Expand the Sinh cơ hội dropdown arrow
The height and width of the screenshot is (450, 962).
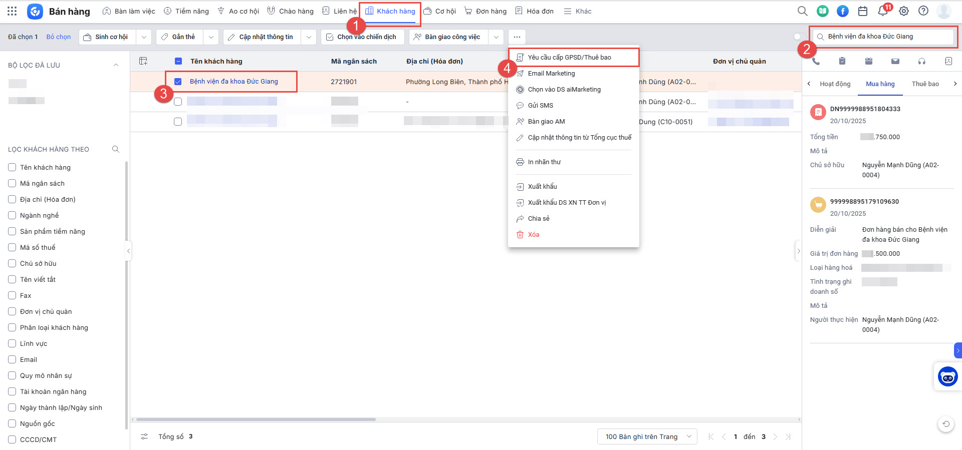point(144,37)
